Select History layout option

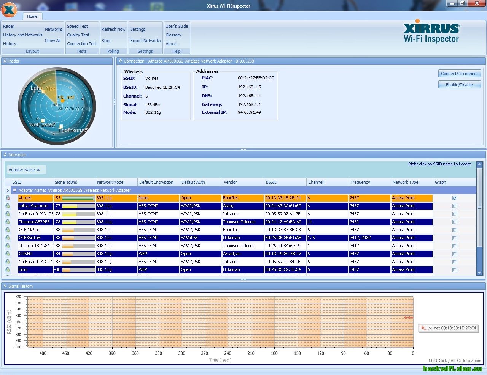10,44
